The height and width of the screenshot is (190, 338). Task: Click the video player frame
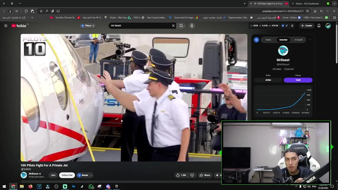point(134,98)
